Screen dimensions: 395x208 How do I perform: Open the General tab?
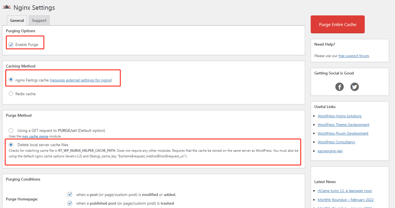[17, 21]
